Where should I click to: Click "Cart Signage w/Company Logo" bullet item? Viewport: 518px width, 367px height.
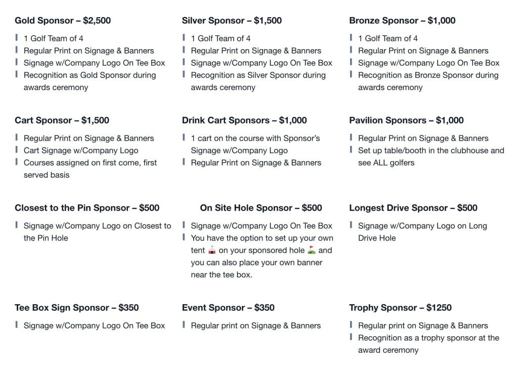81,150
